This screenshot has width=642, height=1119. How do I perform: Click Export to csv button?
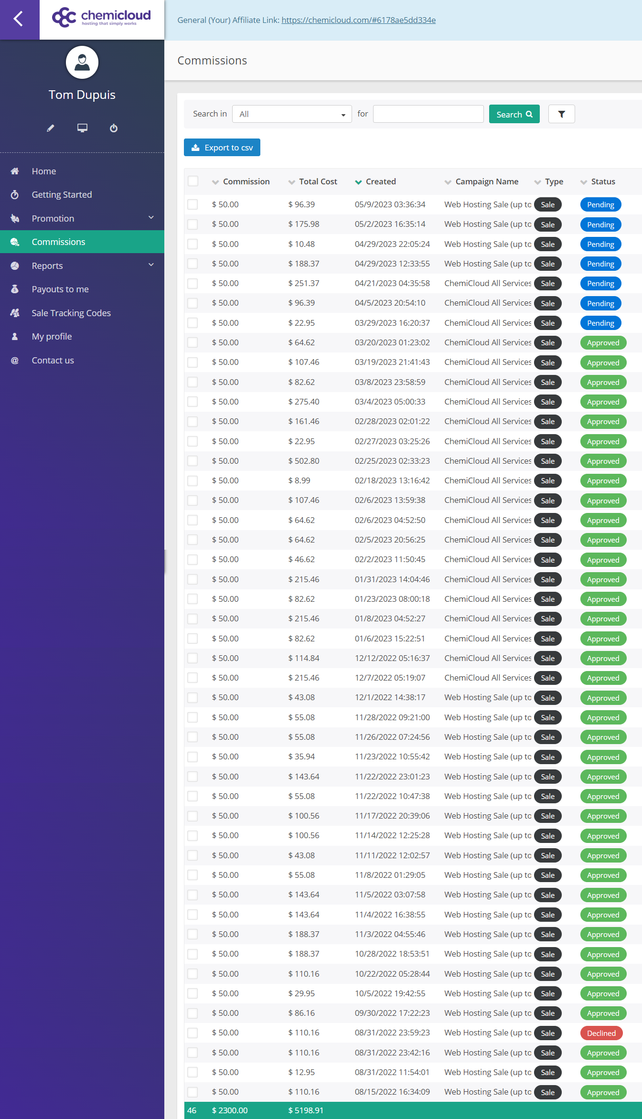pyautogui.click(x=222, y=148)
